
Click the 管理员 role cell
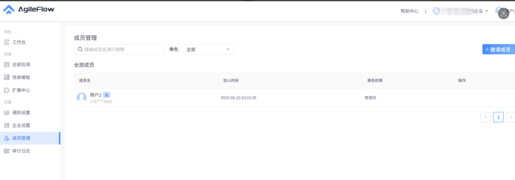[x=370, y=98]
